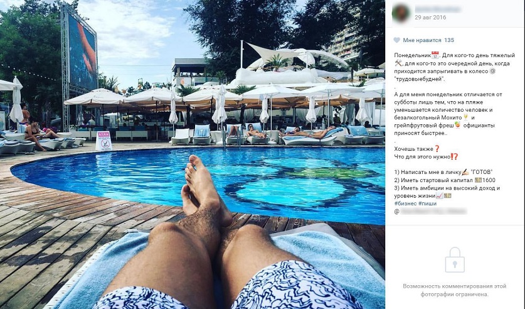Screen dimensions: 525x309
Task: Click the money emoji before 1600
Action: tap(478, 180)
